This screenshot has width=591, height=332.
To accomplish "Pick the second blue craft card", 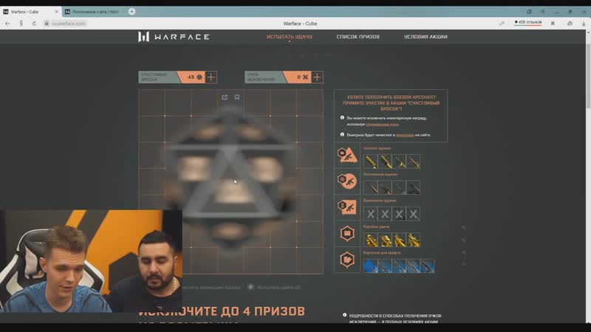I will point(385,266).
